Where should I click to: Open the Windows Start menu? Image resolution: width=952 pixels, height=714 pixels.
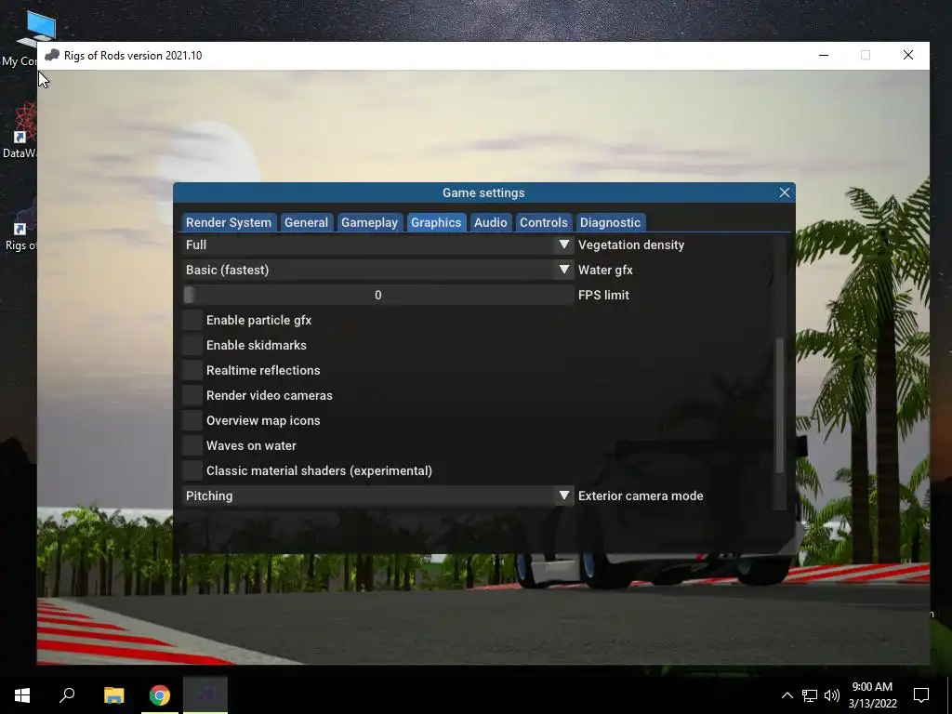[22, 695]
